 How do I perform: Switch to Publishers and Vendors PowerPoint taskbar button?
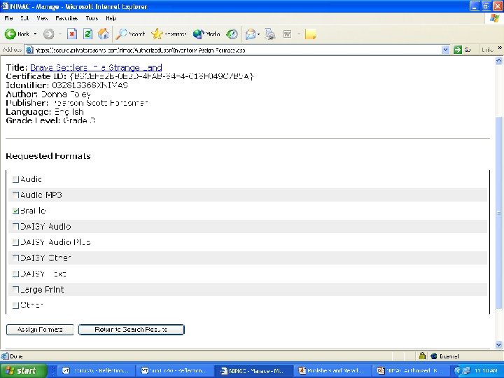click(x=332, y=371)
